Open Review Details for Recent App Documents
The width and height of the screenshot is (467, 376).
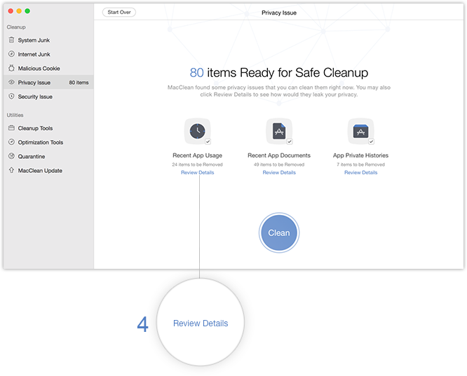pos(279,172)
